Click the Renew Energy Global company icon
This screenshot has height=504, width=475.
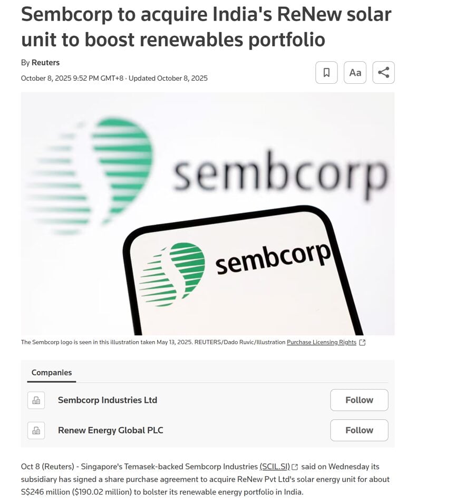click(36, 430)
